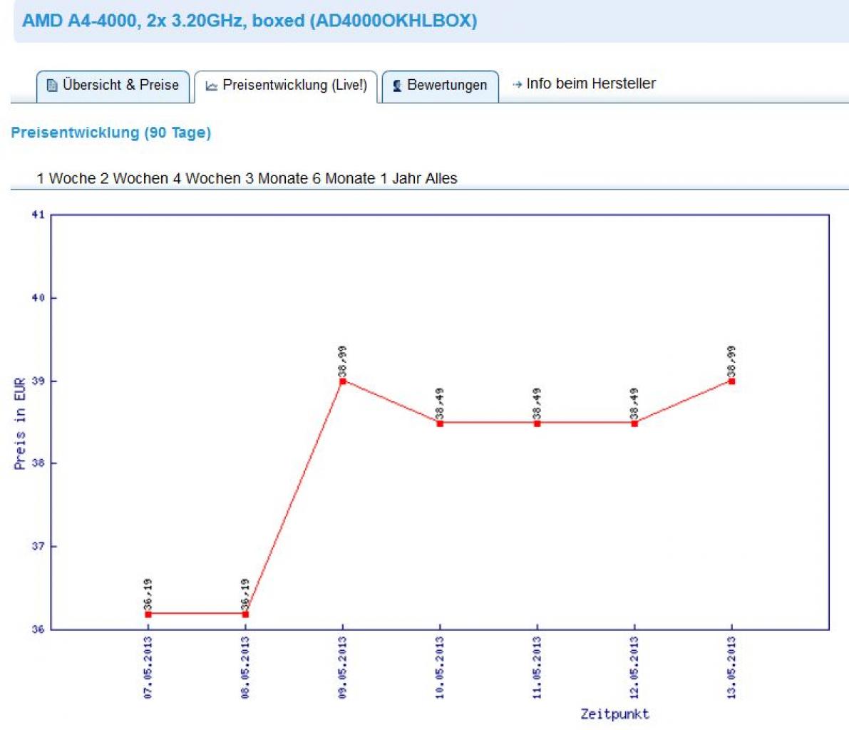The width and height of the screenshot is (849, 730).
Task: Switch to the Bewertungen tab
Action: tap(441, 86)
